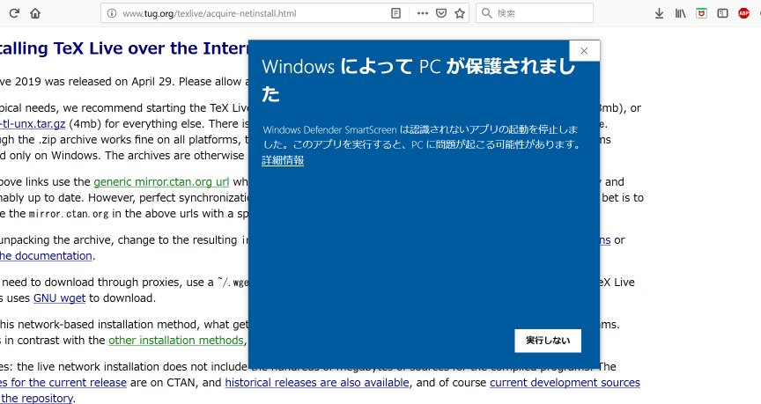Open the Library bookshelf icon
The image size is (761, 404).
[x=681, y=13]
